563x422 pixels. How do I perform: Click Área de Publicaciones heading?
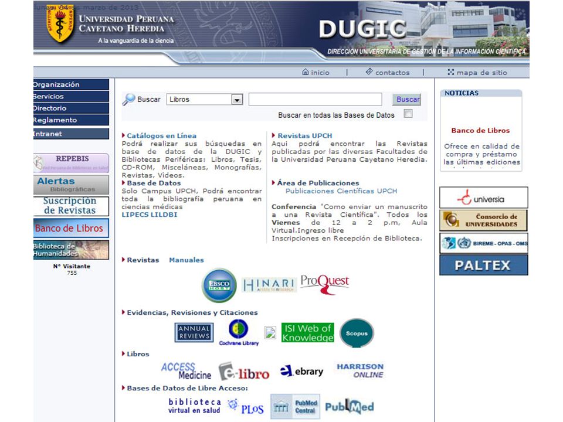coord(318,183)
